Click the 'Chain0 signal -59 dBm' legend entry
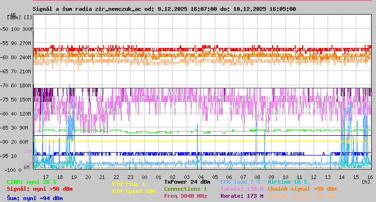 [x=302, y=189]
